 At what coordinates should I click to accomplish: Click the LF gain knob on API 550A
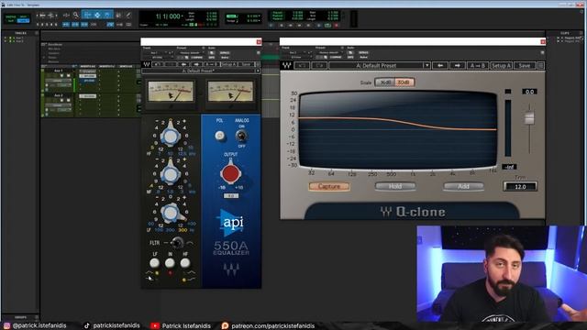[172, 212]
